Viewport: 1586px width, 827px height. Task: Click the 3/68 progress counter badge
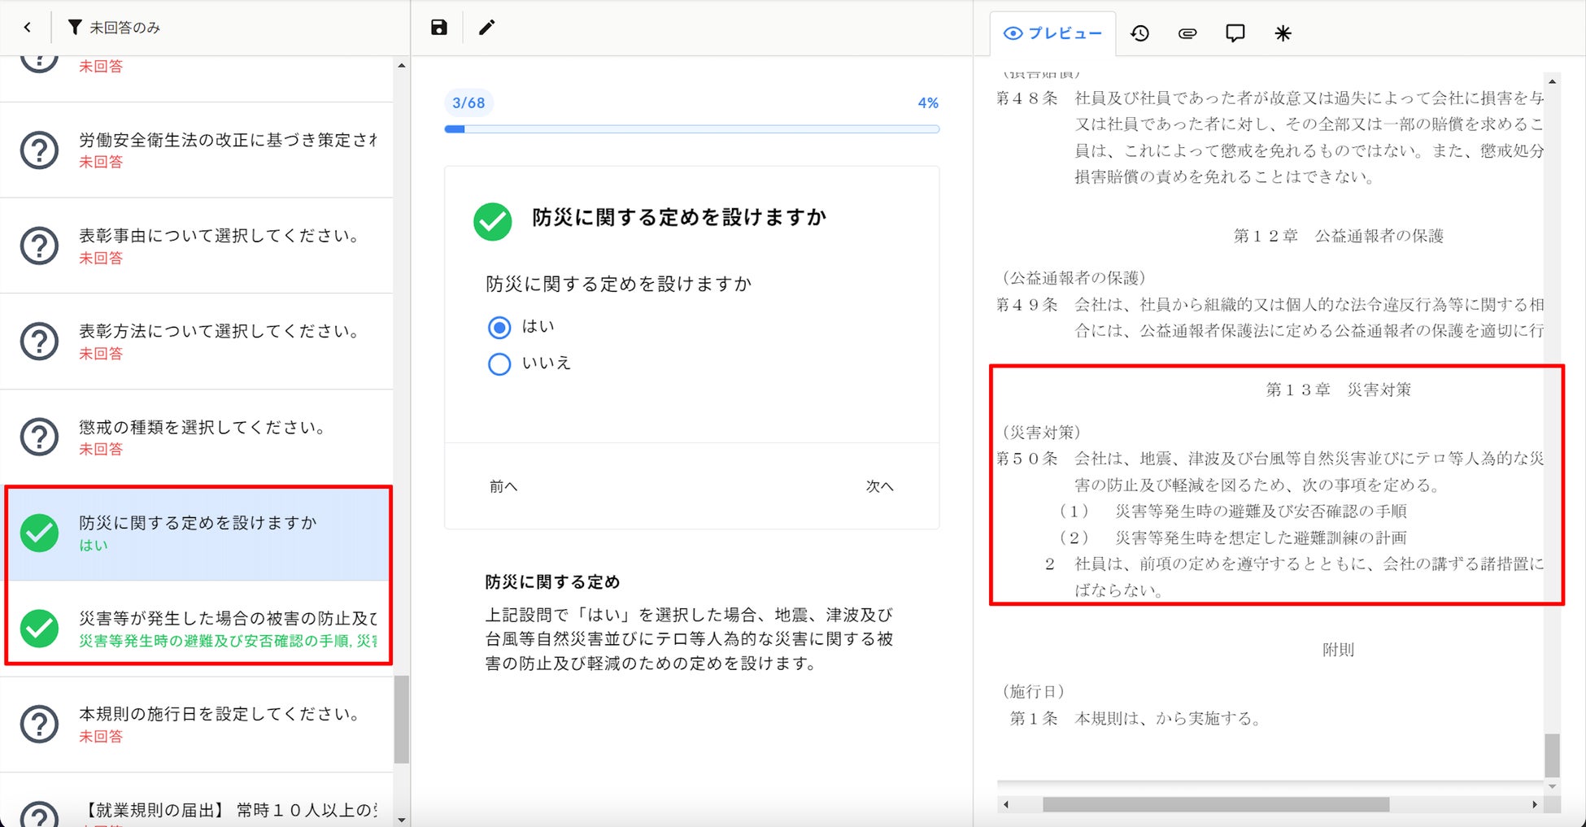[x=468, y=103]
